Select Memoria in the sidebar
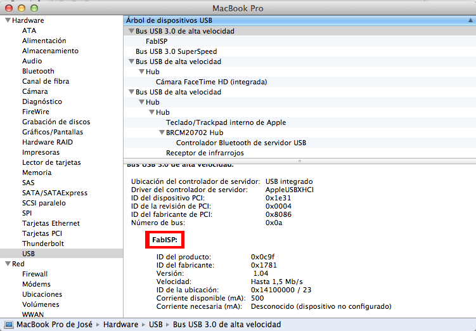 pyautogui.click(x=37, y=172)
